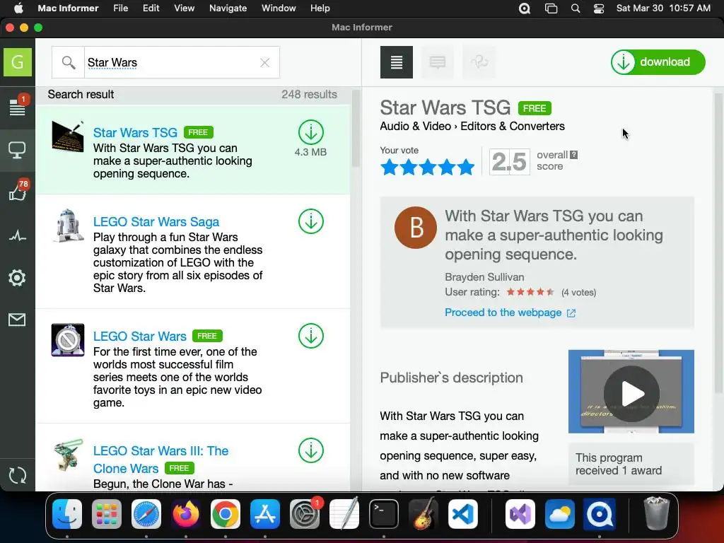Open Control Center in the menu bar
Viewport: 724px width, 543px height.
[599, 8]
